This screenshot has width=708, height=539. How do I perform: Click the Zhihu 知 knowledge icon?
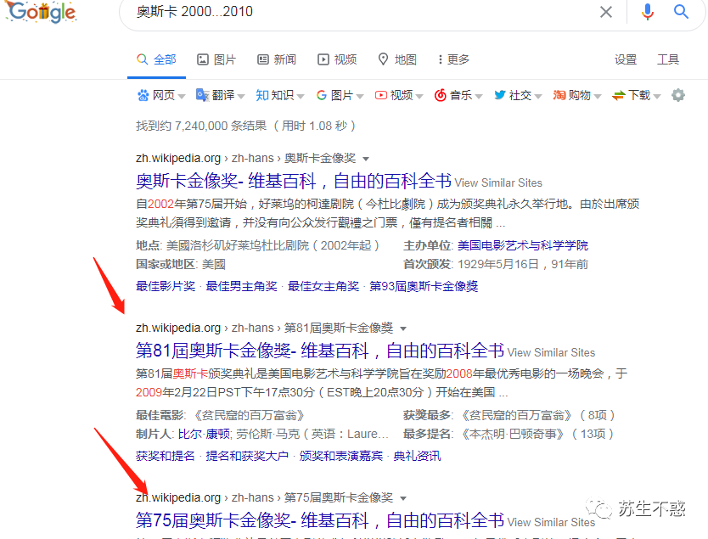click(x=261, y=95)
